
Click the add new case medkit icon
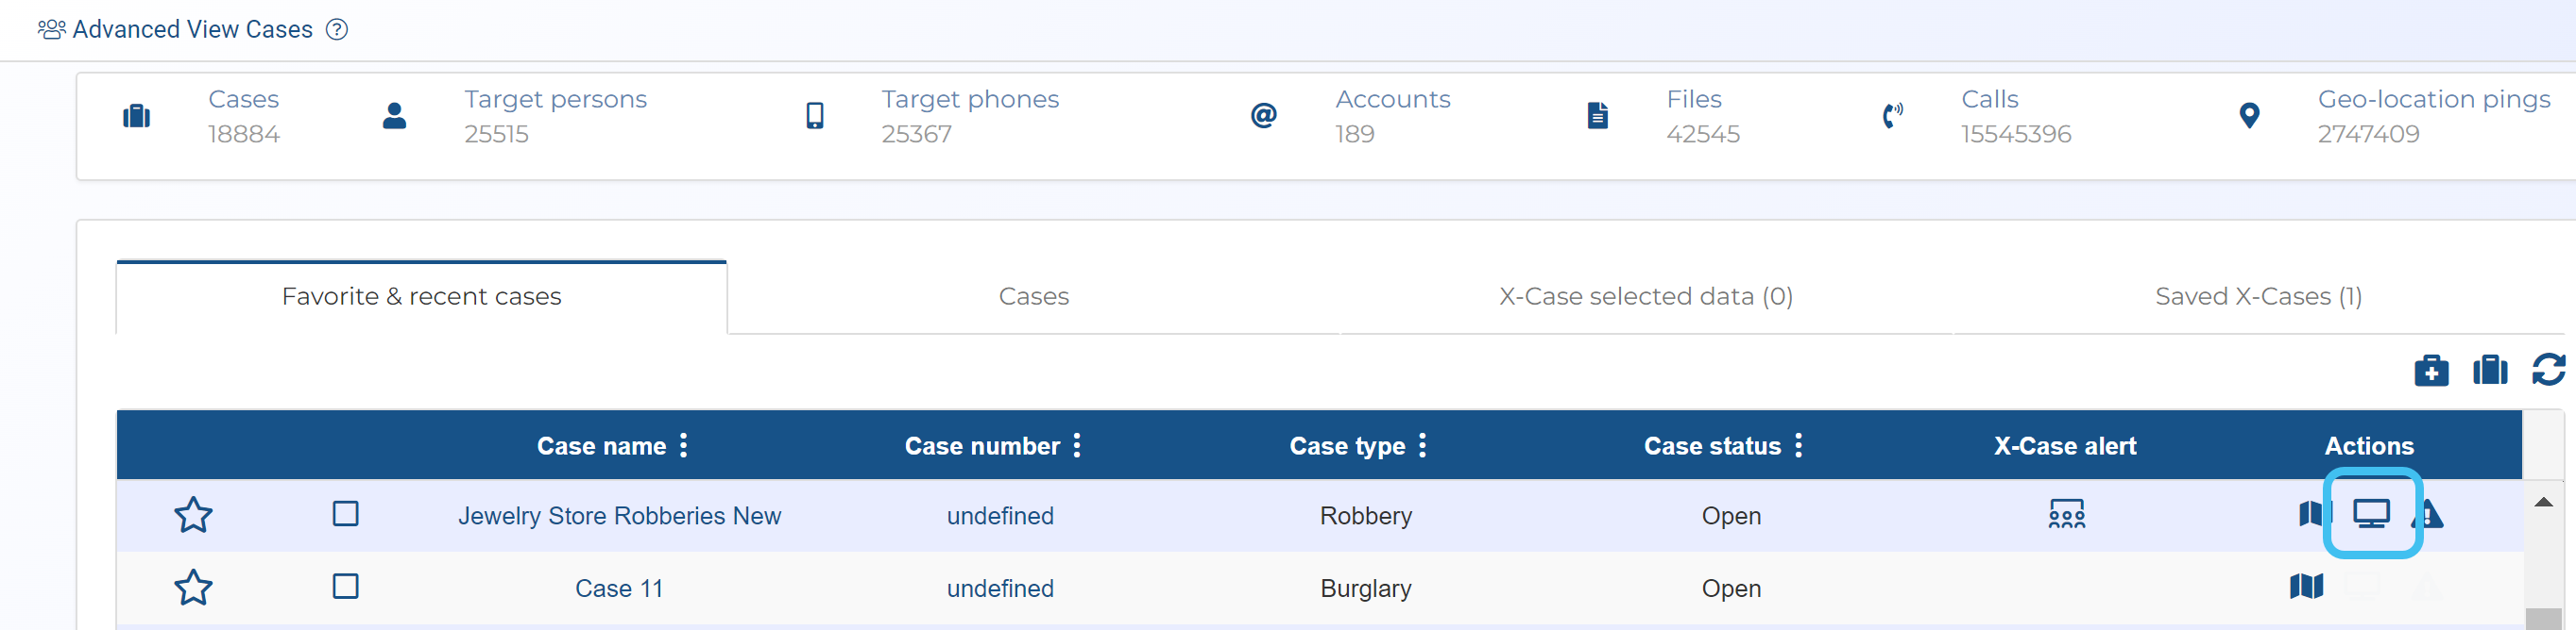(x=2430, y=371)
